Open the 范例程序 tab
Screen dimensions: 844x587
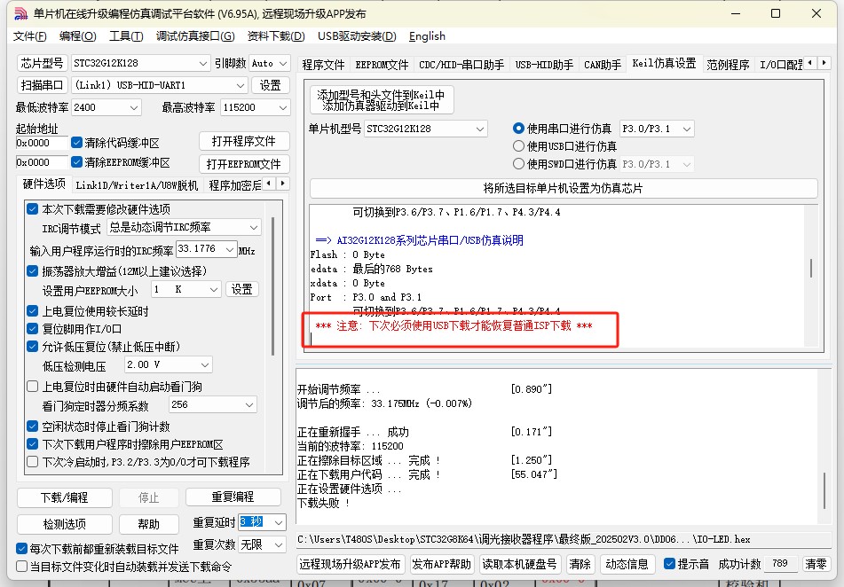728,65
